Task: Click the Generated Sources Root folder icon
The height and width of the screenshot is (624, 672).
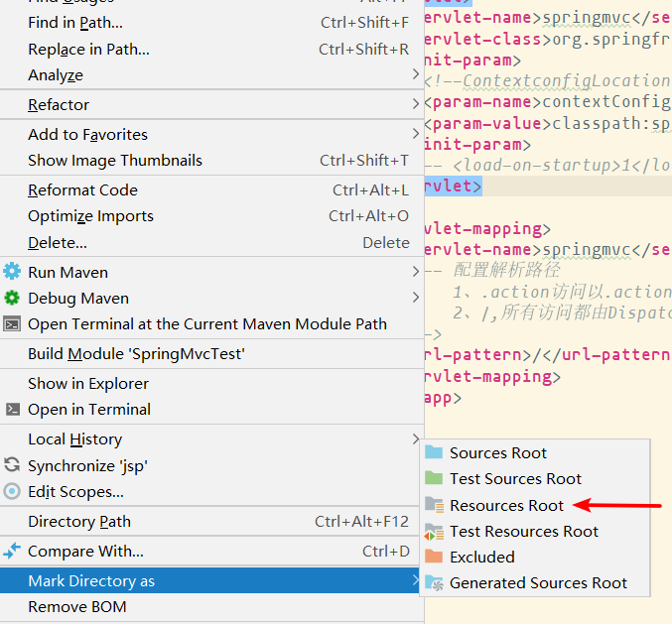Action: [434, 583]
